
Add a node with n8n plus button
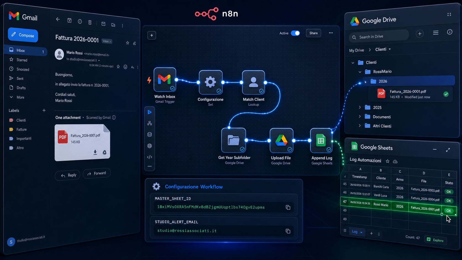coord(152,35)
